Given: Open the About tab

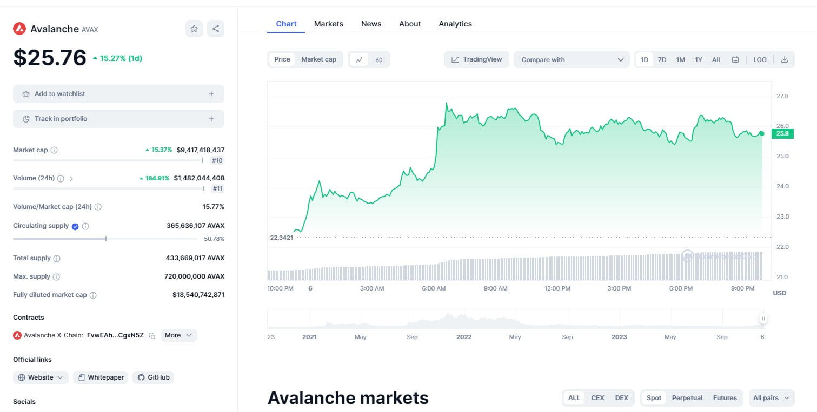Looking at the screenshot, I should 410,24.
